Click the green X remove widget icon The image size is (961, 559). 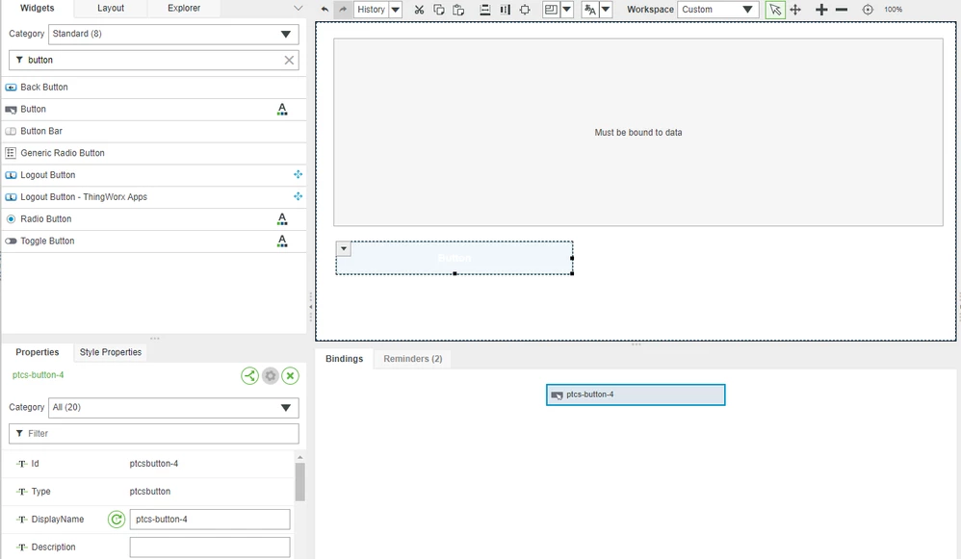[x=291, y=375]
